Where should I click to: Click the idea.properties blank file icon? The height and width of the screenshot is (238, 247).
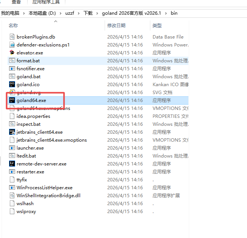[12, 116]
